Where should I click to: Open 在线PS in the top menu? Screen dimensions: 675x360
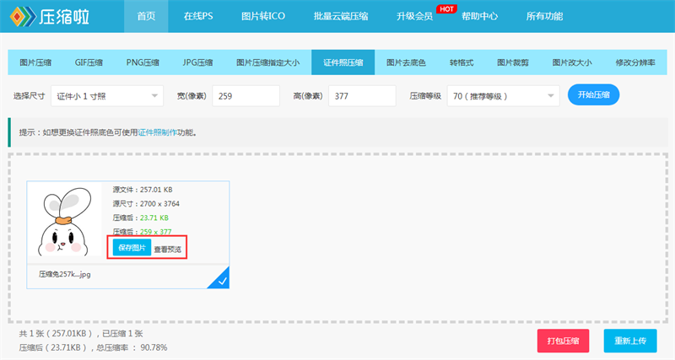click(198, 16)
